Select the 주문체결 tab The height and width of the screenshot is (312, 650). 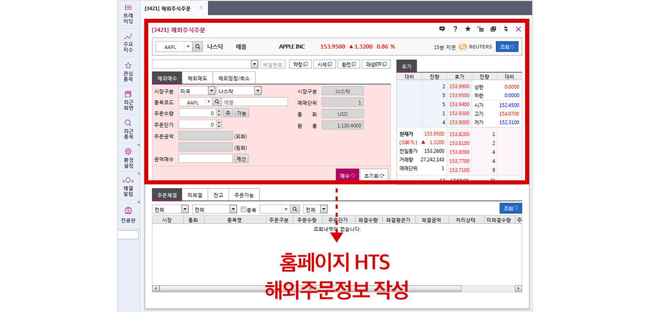point(167,195)
